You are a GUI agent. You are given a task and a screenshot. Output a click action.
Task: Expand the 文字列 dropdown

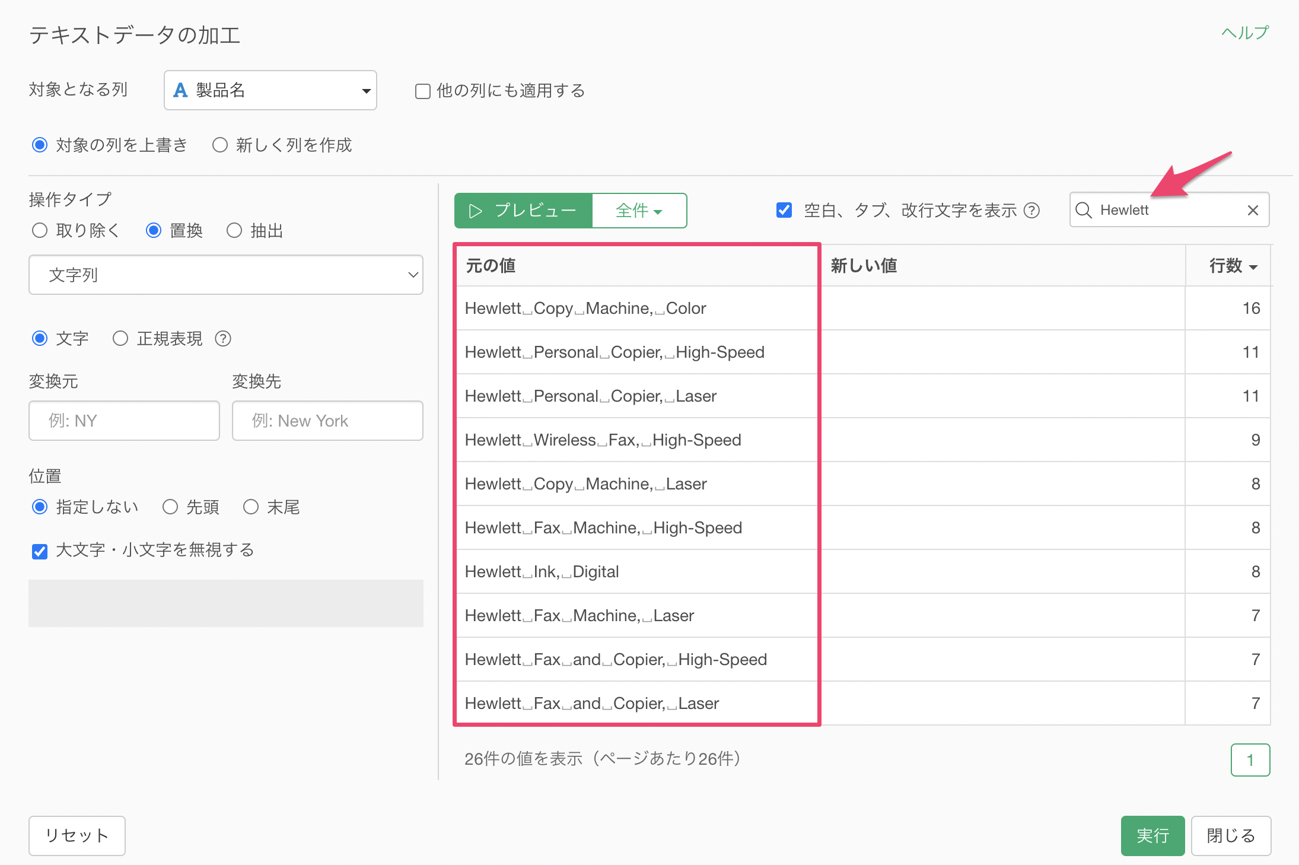pos(226,275)
